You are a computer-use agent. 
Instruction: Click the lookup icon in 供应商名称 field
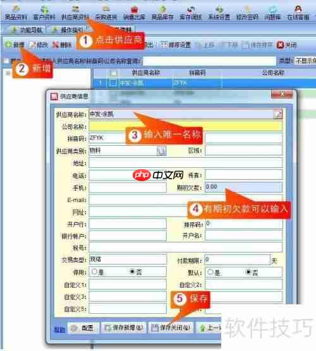click(278, 114)
